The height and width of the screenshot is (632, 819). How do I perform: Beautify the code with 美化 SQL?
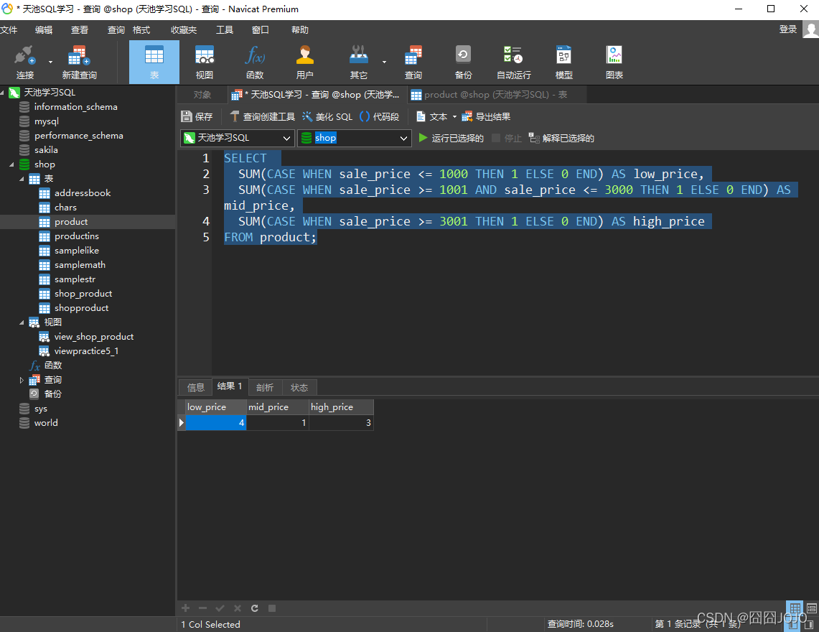point(327,116)
